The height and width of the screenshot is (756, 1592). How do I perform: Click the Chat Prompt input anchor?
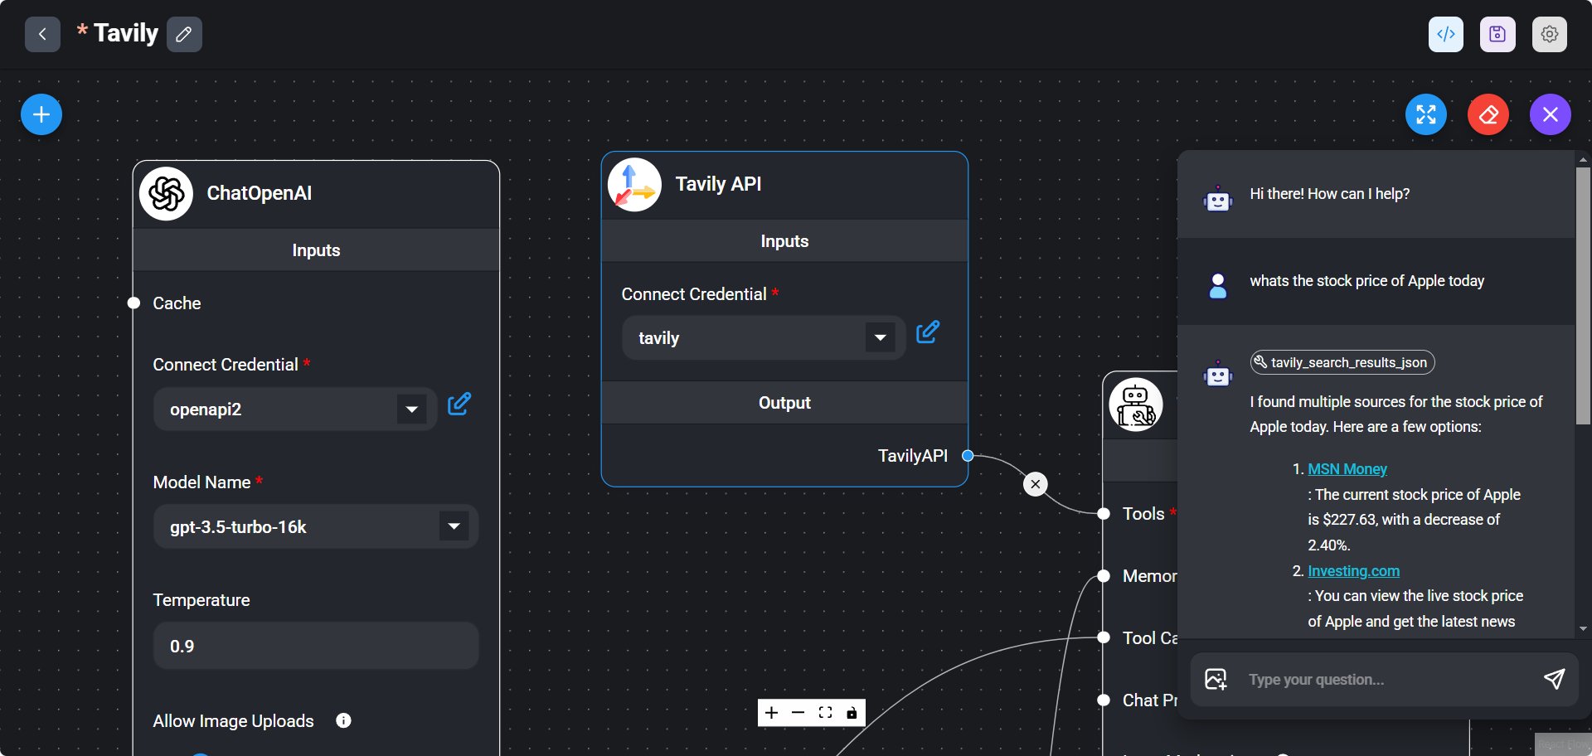(x=1104, y=700)
